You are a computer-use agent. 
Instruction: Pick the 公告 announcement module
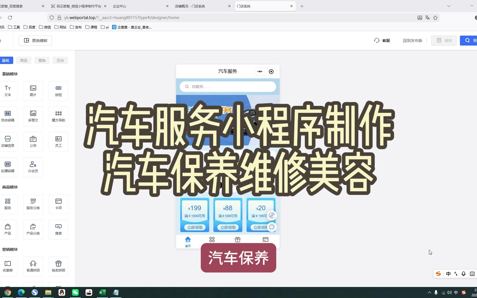[x=33, y=142]
